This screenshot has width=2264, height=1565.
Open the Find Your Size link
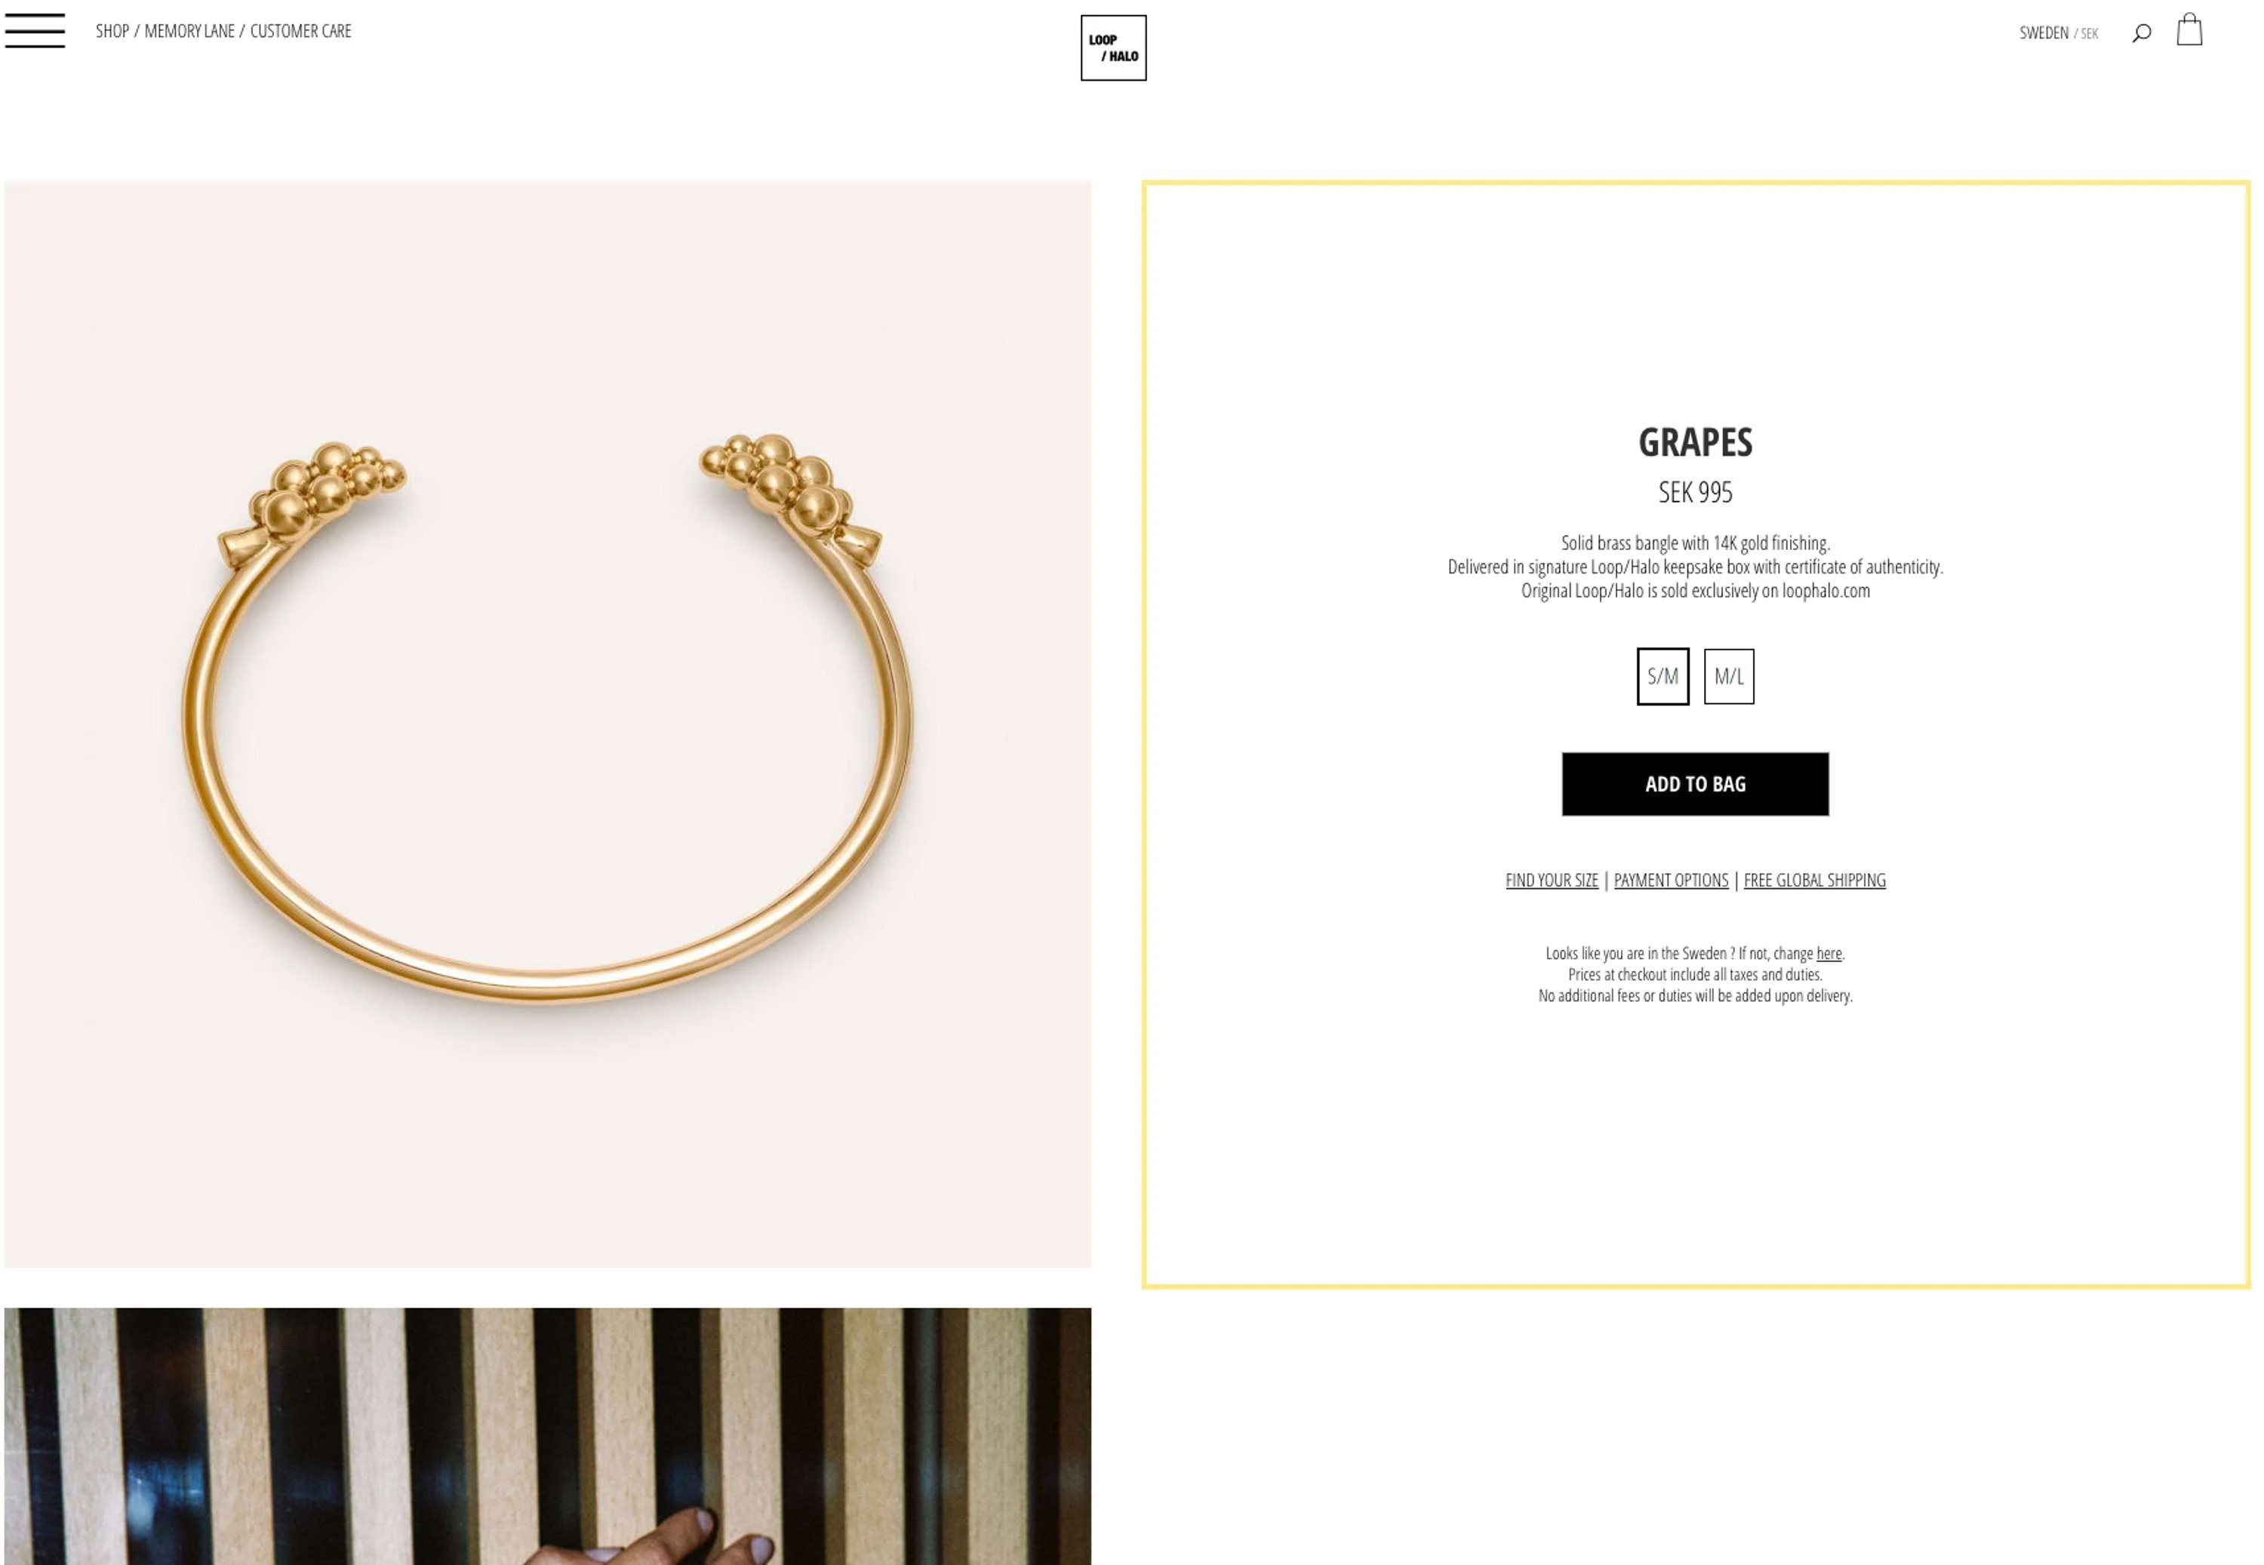1551,880
